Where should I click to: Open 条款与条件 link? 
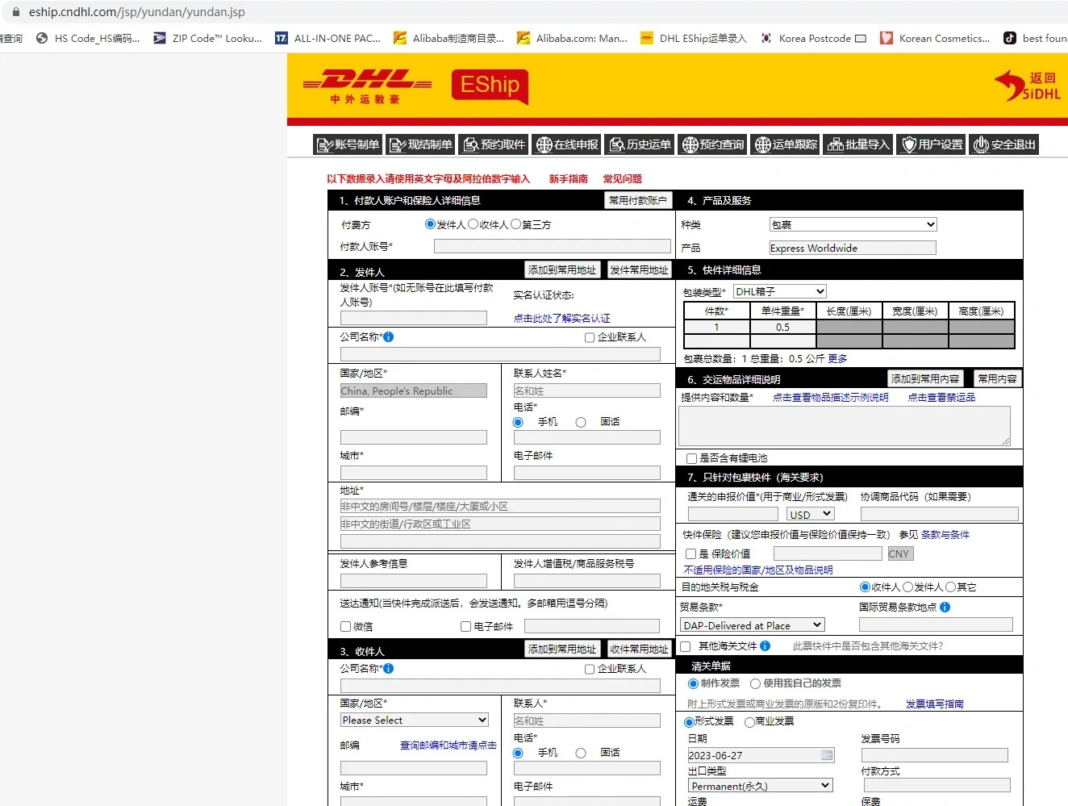(x=945, y=534)
